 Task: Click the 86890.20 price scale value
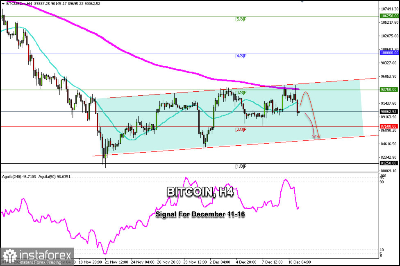(x=389, y=131)
